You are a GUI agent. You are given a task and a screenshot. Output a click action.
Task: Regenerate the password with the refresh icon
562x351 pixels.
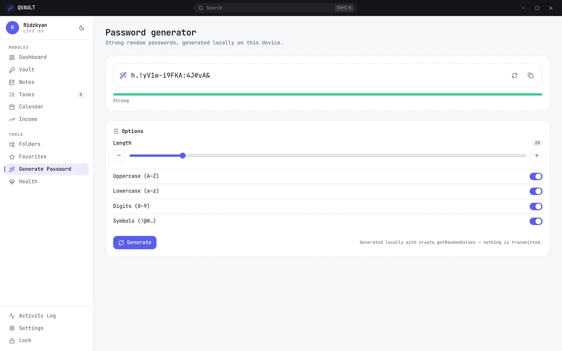pos(515,75)
